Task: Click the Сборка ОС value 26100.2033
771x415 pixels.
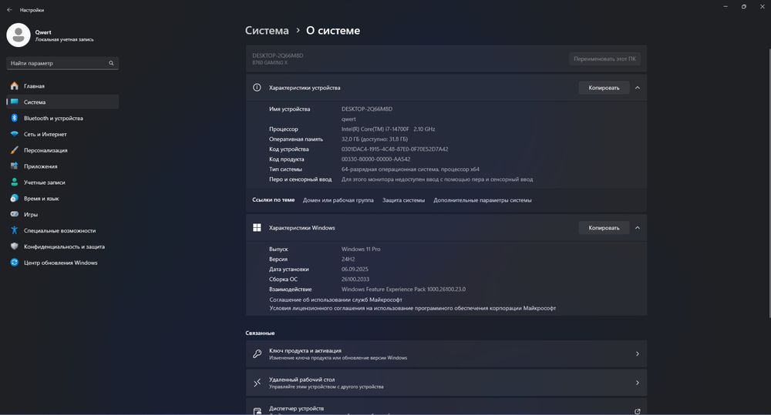Action: coord(355,279)
